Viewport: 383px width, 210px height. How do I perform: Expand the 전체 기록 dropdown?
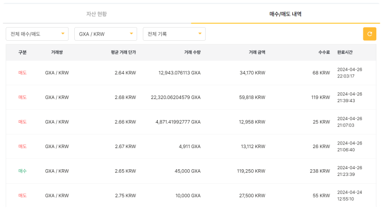coord(174,34)
